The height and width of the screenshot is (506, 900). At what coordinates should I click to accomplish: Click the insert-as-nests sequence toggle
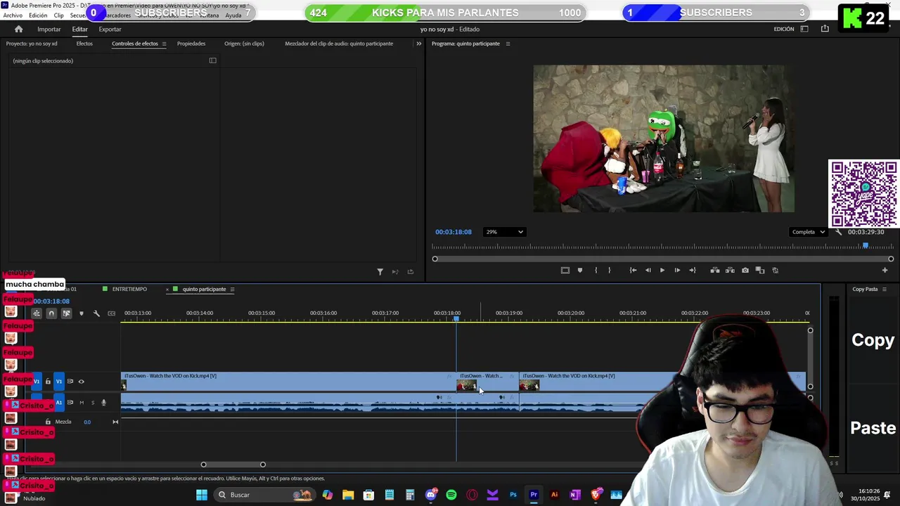pos(36,313)
